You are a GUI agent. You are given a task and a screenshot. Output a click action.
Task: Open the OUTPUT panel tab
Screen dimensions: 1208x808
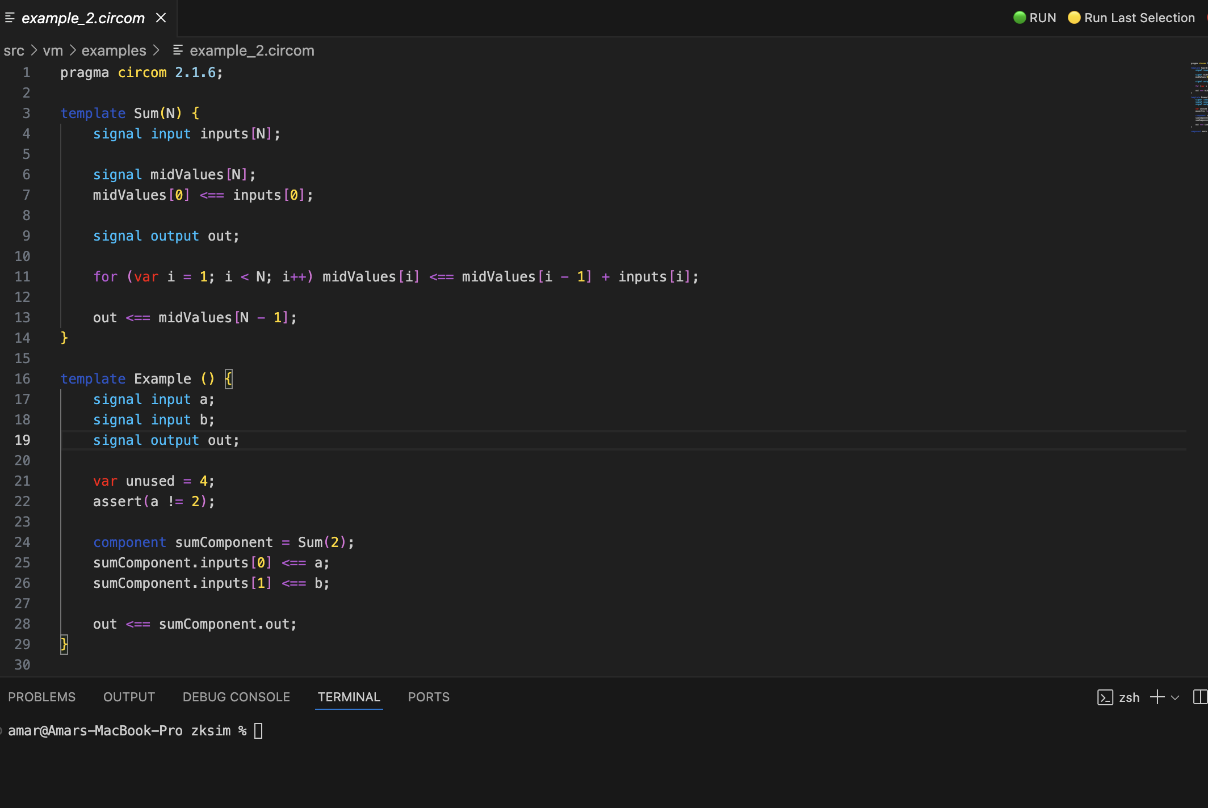click(129, 697)
